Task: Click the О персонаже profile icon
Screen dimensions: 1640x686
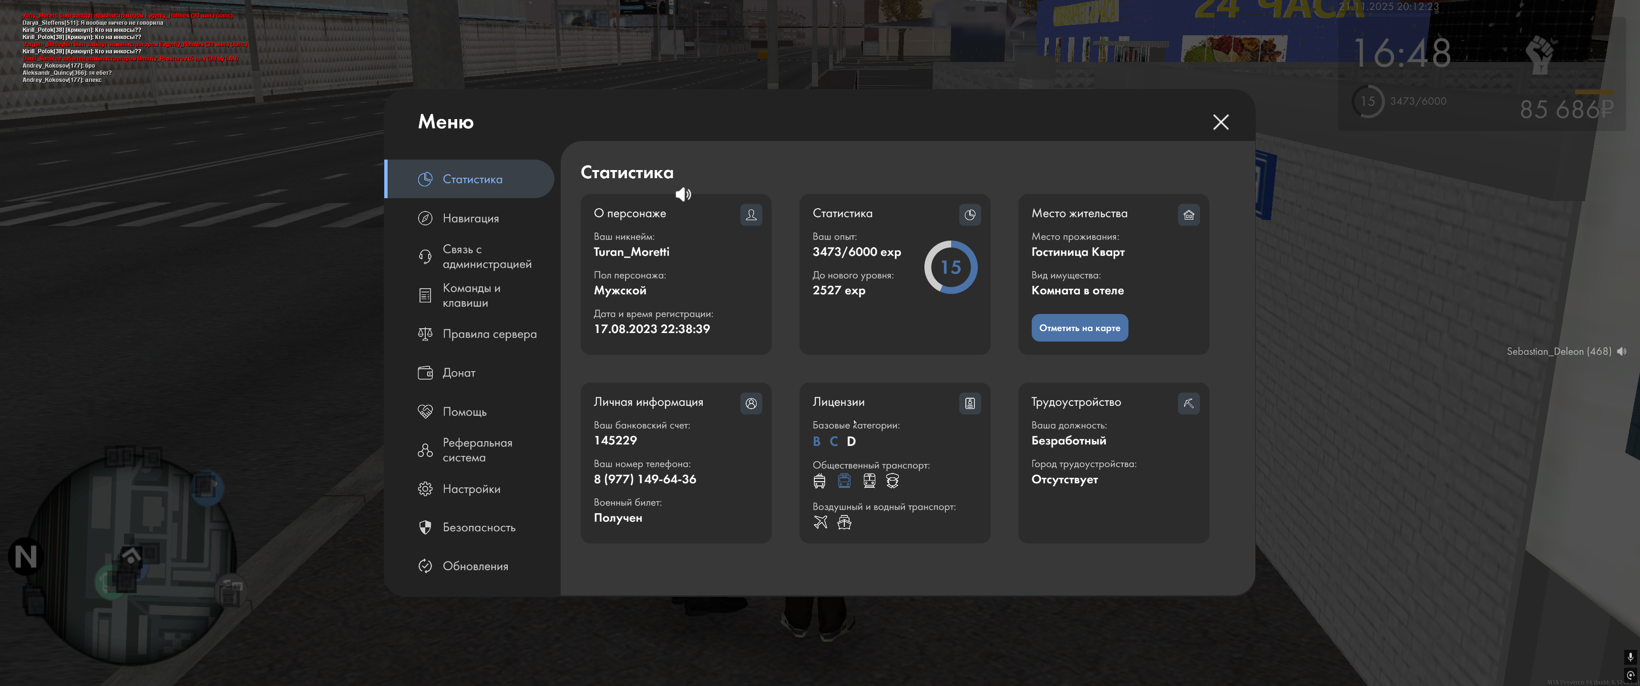Action: (x=750, y=215)
